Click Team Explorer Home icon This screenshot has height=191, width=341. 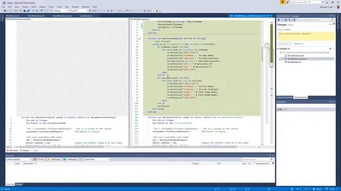coord(286,20)
